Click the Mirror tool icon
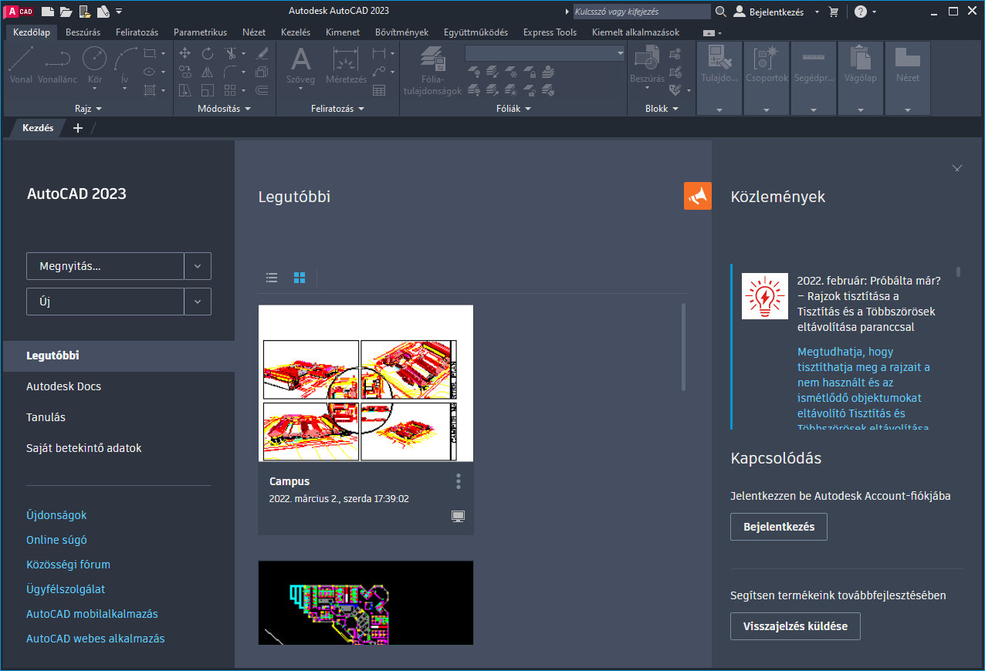The width and height of the screenshot is (985, 671). 208,72
